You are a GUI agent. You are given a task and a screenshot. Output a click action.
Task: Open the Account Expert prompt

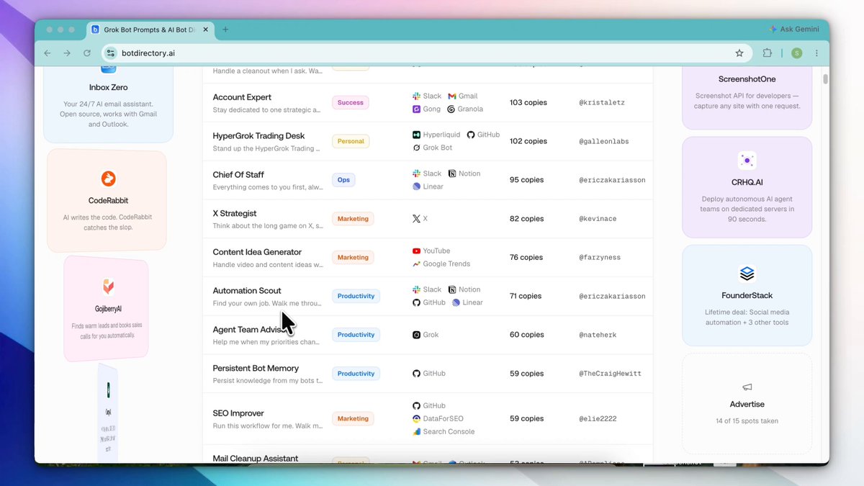242,97
